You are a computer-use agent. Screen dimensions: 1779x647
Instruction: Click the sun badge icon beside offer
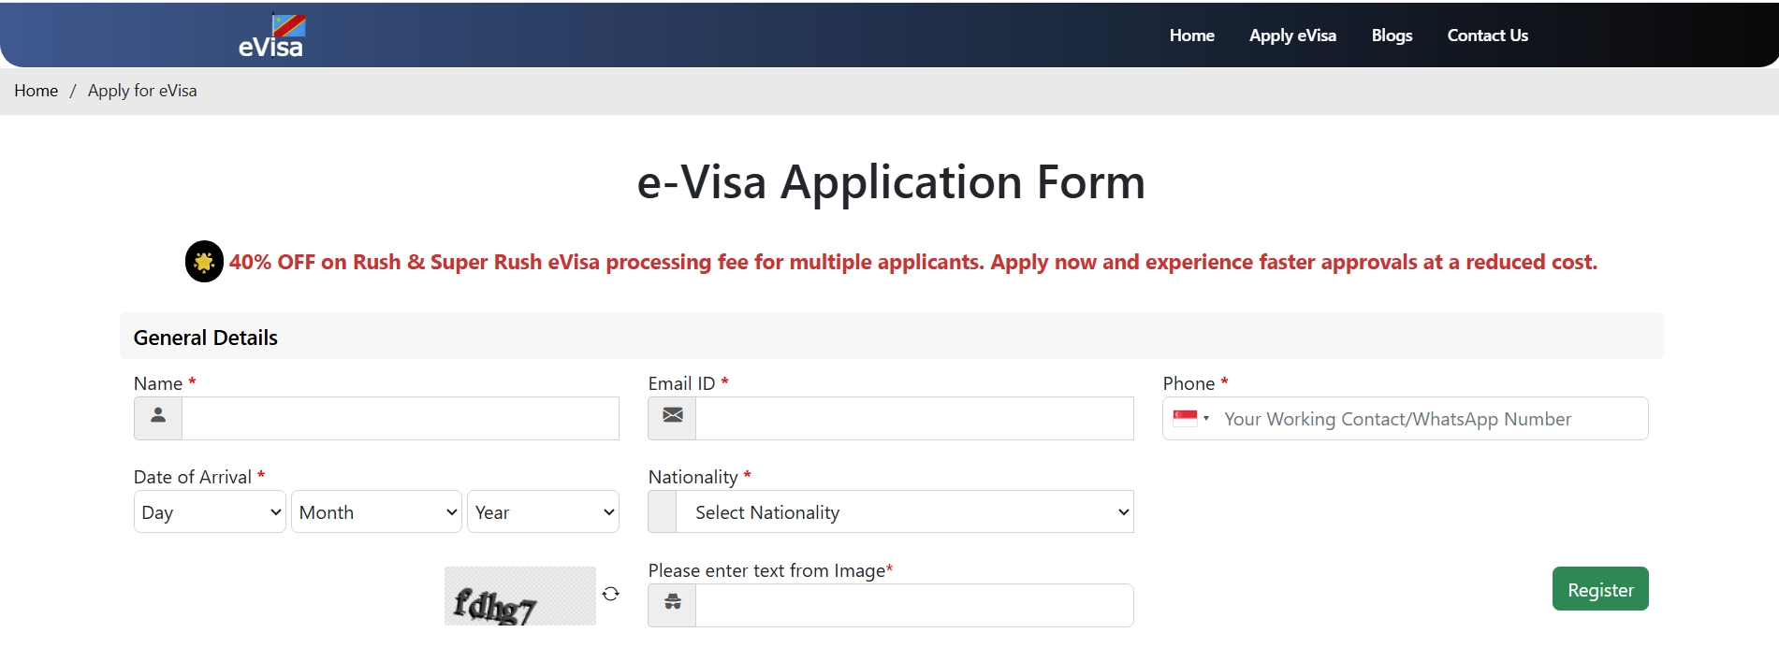tap(204, 262)
